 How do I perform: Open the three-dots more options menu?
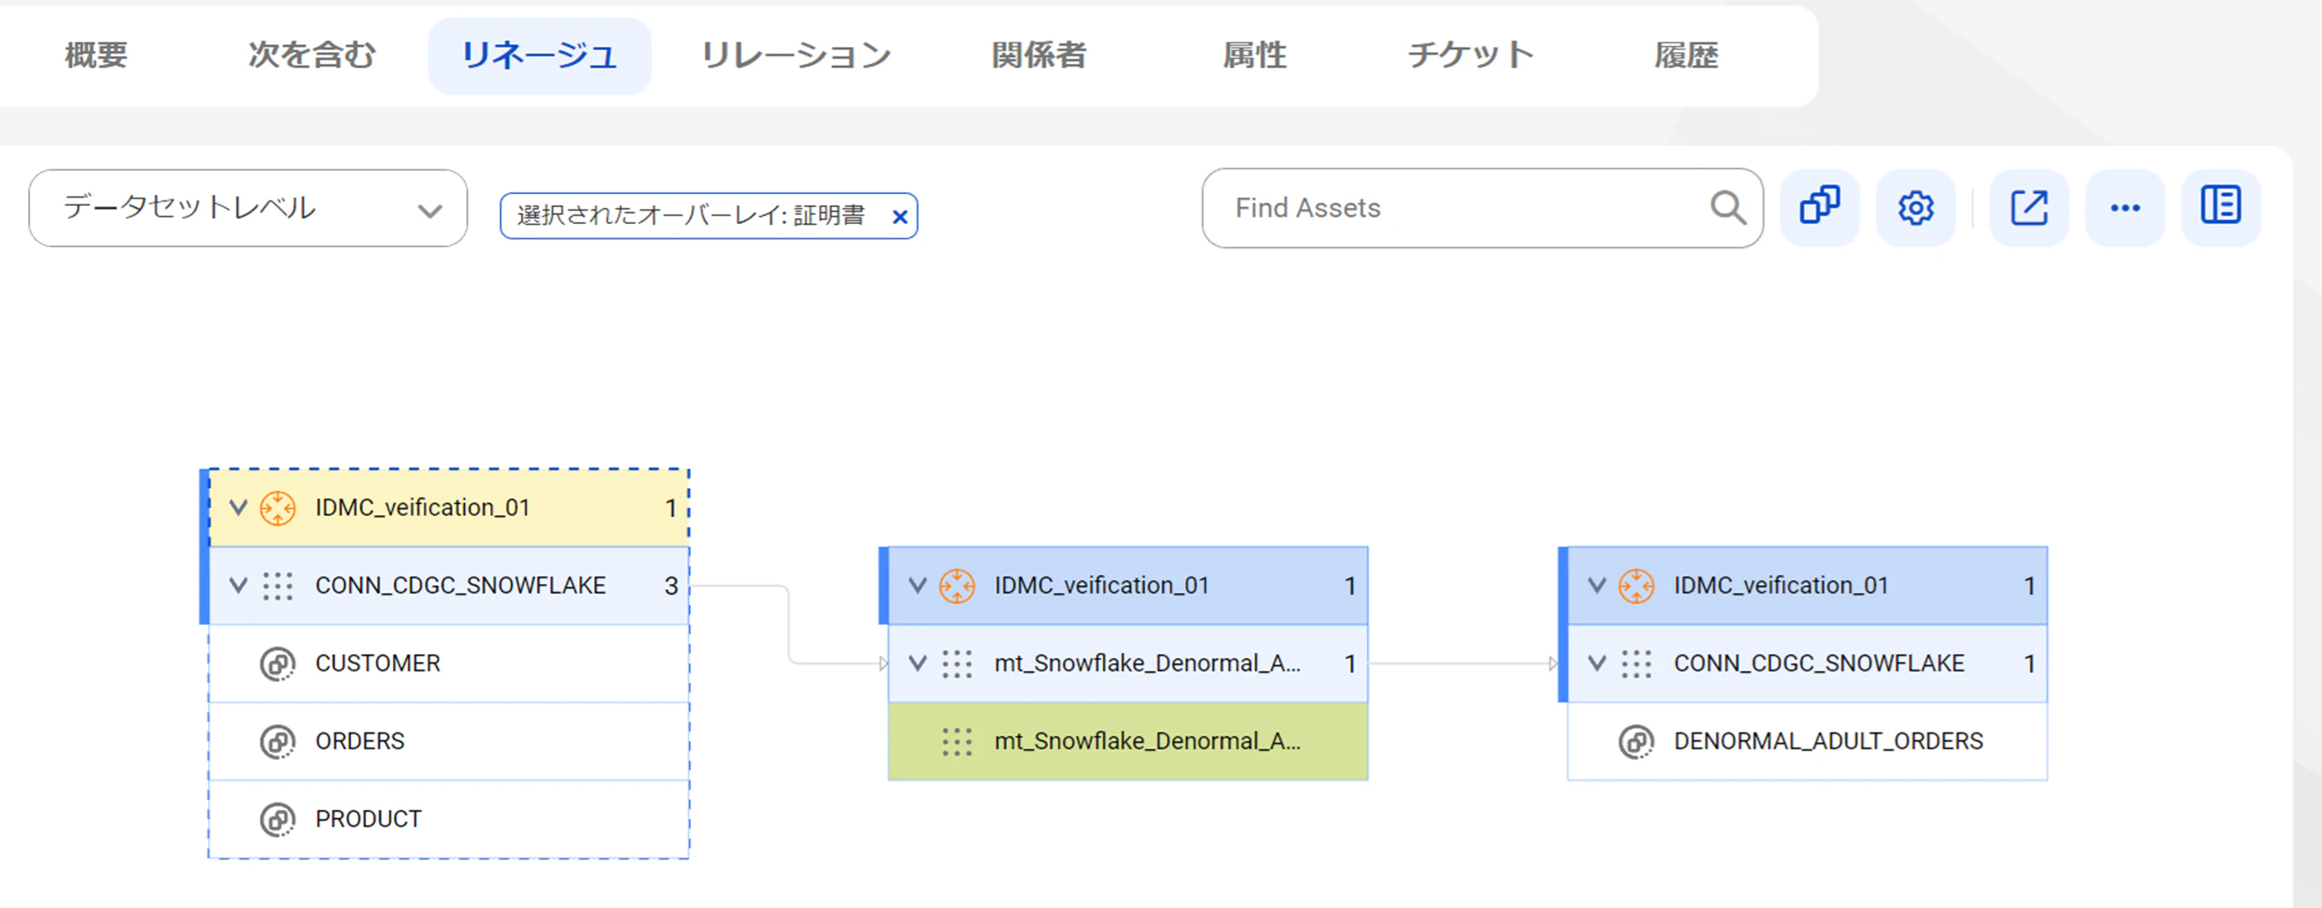pyautogui.click(x=2123, y=207)
